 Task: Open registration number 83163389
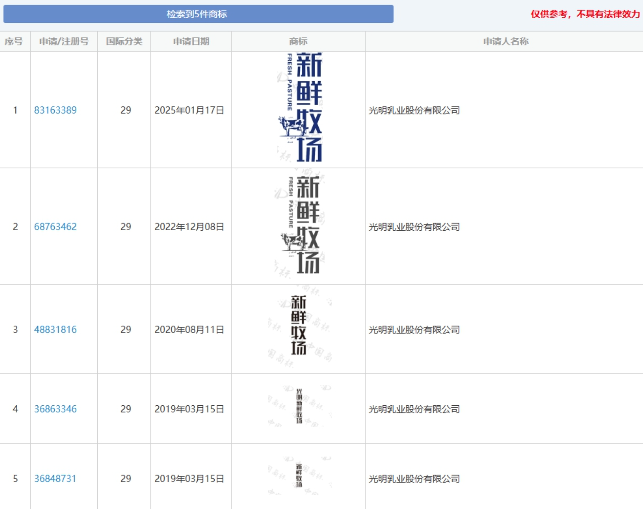[55, 110]
